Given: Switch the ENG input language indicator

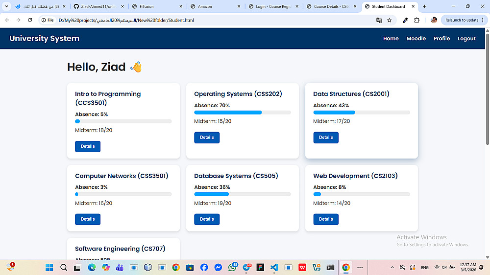Looking at the screenshot, I should point(425,268).
